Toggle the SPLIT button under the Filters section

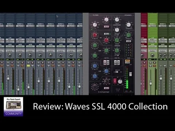coord(106,27)
